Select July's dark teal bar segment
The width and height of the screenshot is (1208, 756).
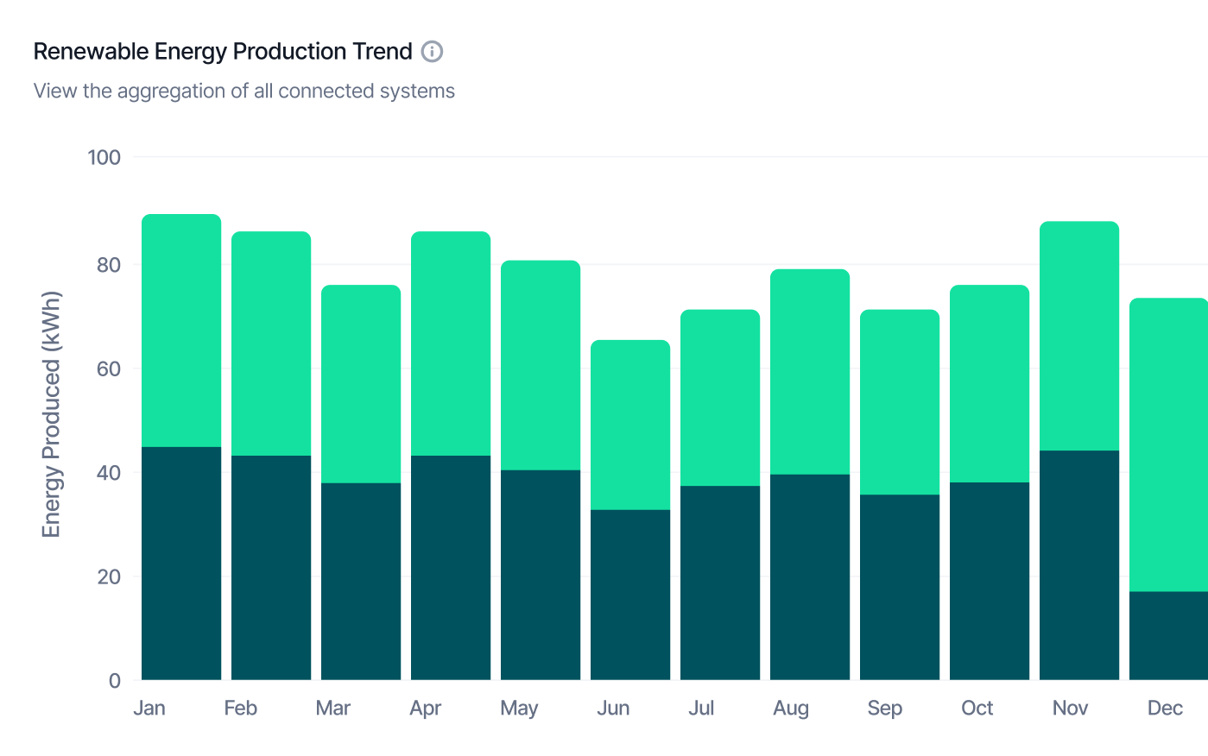[720, 583]
